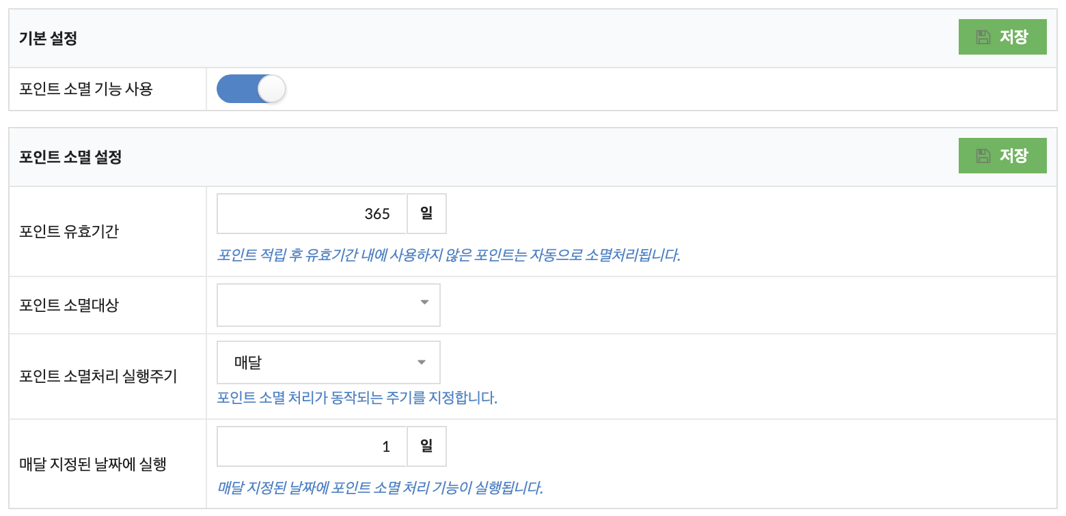
Task: Click the arrow of the 포인트 소멸대상 combo box
Action: [x=424, y=302]
